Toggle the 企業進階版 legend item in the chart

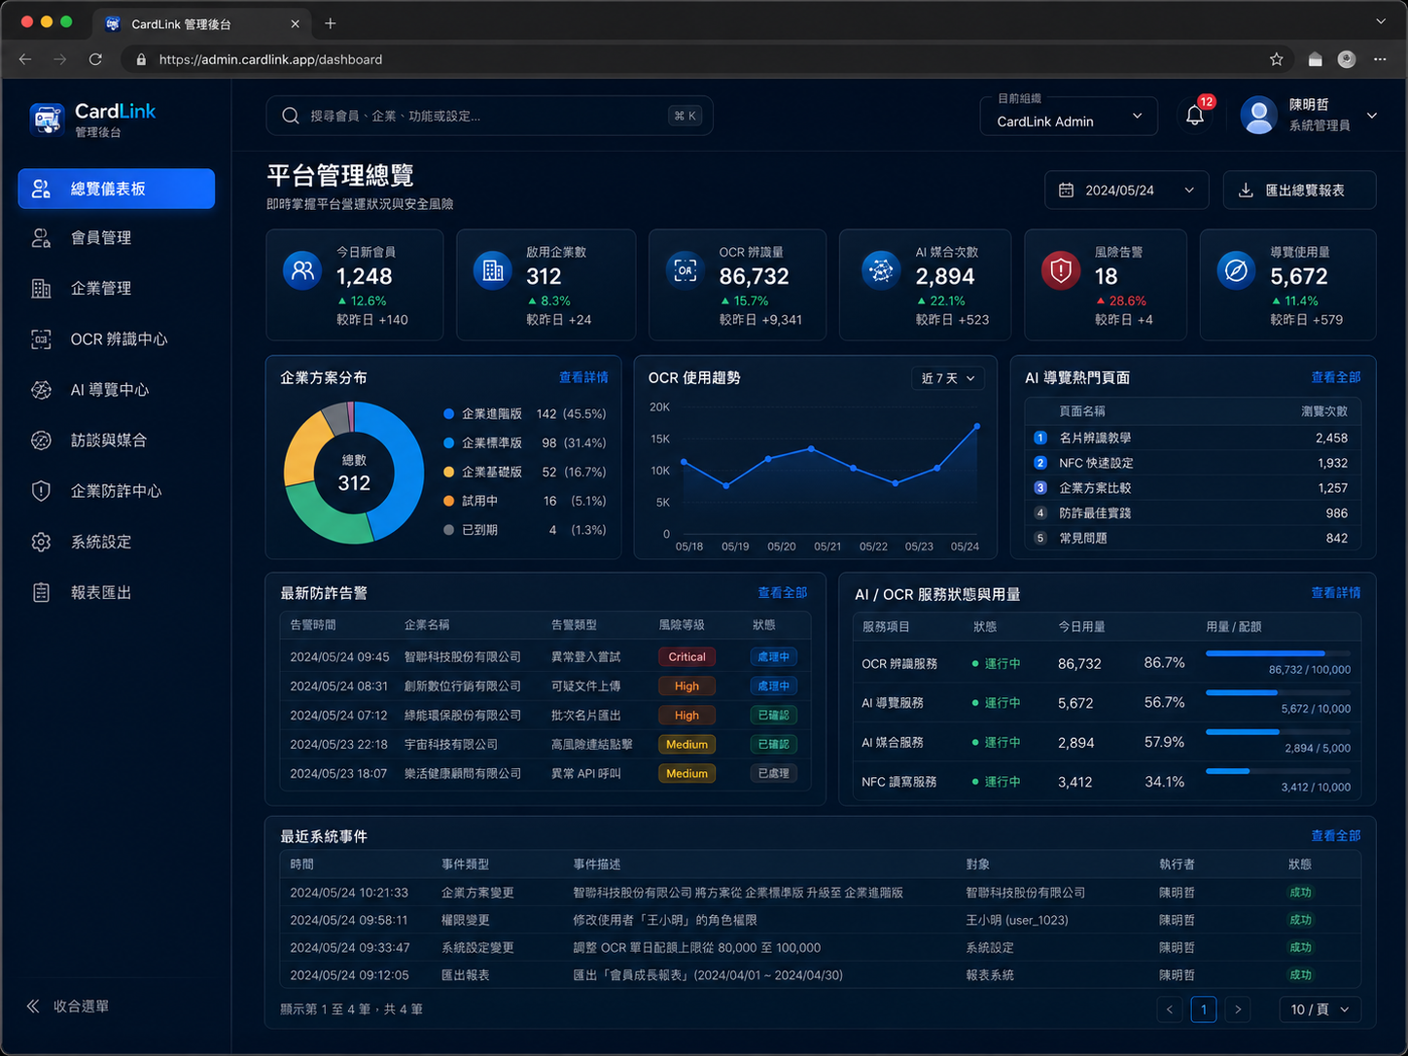coord(482,414)
